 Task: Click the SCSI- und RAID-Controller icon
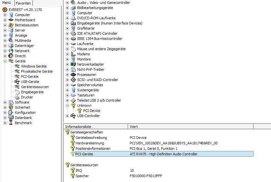pos(73,80)
